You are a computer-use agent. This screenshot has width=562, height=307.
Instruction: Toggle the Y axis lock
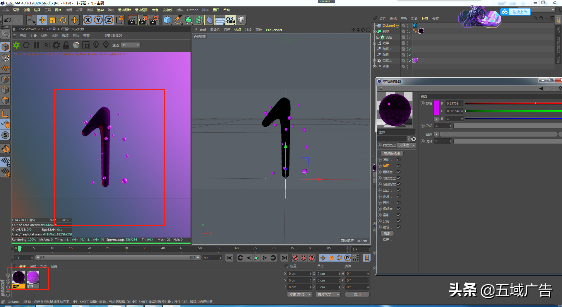coord(98,20)
